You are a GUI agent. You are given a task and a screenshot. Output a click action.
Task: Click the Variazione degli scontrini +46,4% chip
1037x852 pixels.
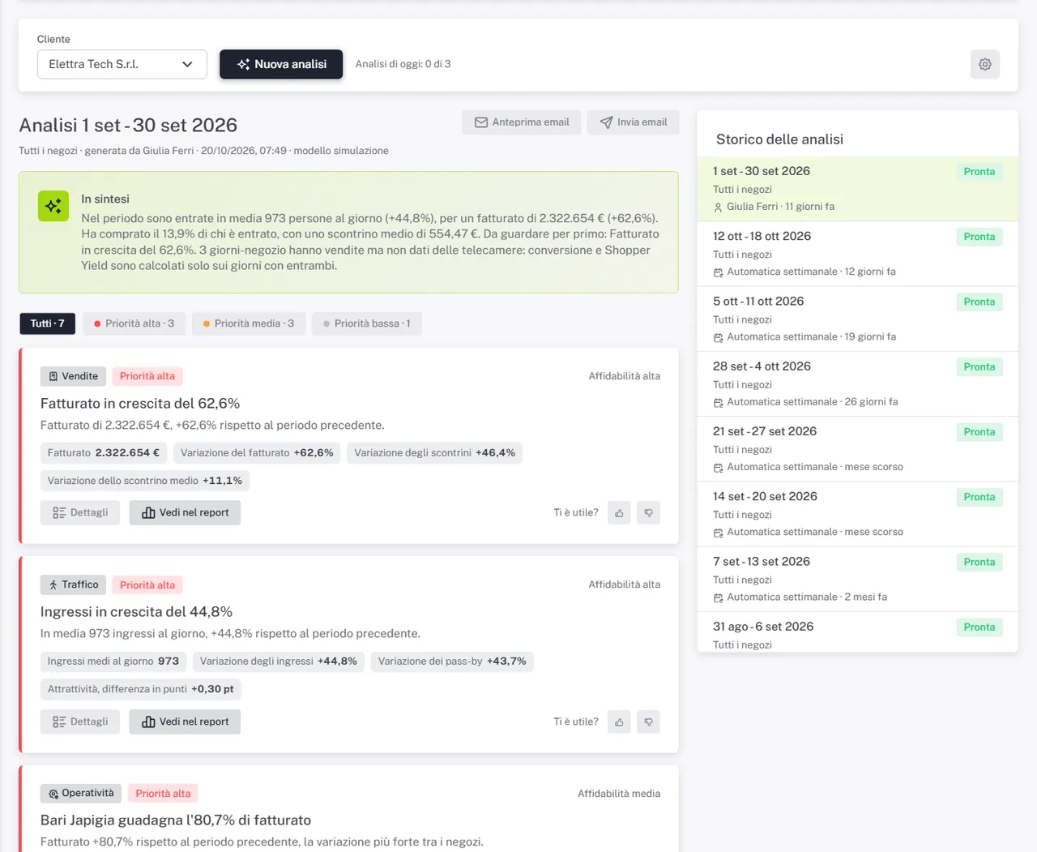pos(434,453)
